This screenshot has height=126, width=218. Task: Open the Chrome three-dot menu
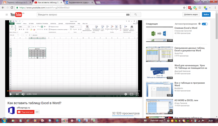pos(215,8)
